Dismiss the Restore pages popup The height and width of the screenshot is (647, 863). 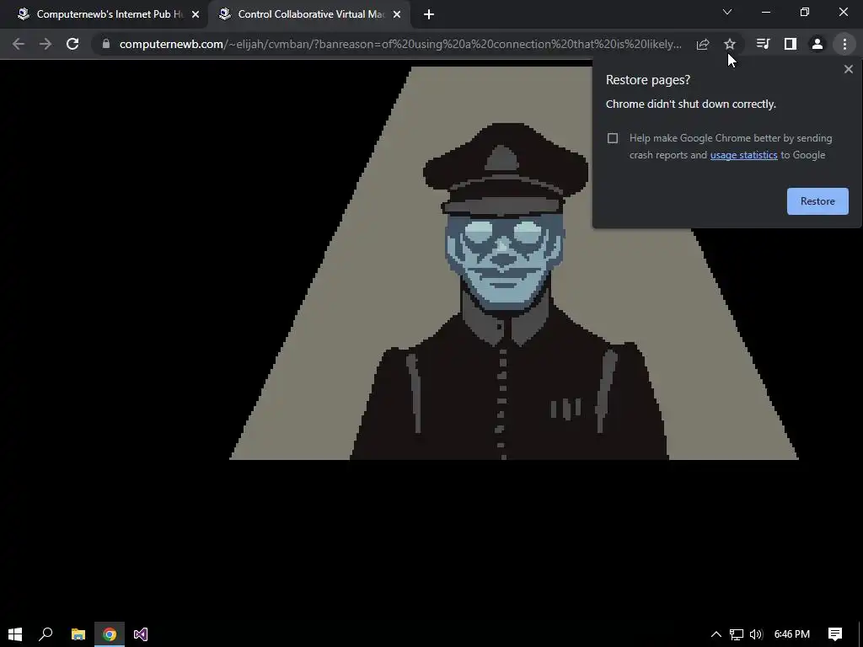click(x=848, y=69)
